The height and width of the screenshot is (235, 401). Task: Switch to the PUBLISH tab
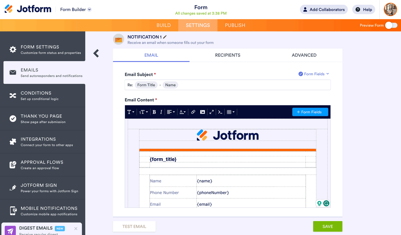point(235,25)
